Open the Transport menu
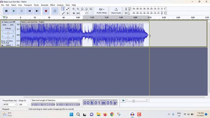210x118 pixels. click(28, 5)
